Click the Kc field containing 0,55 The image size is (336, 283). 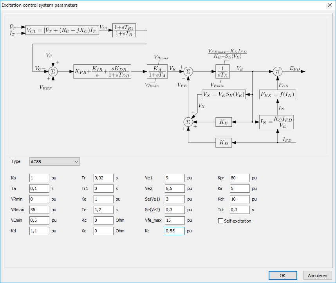[174, 231]
